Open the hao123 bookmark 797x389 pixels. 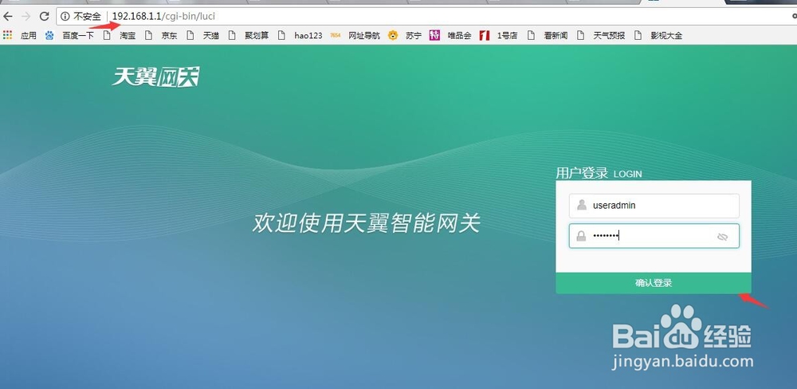tap(300, 36)
